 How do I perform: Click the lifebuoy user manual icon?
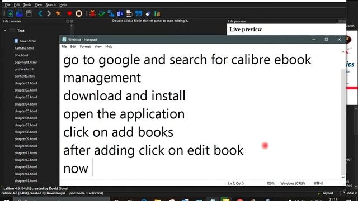[x=79, y=13]
